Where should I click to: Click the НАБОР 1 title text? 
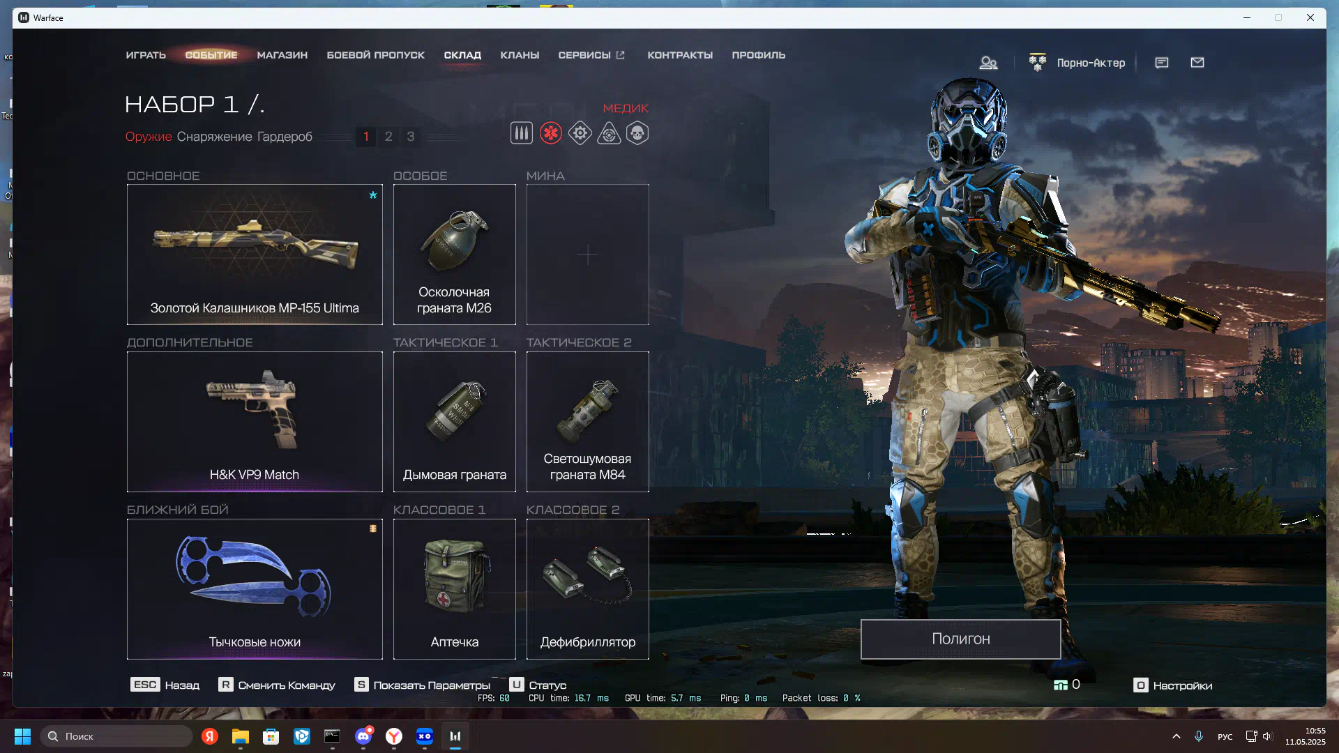pyautogui.click(x=195, y=105)
